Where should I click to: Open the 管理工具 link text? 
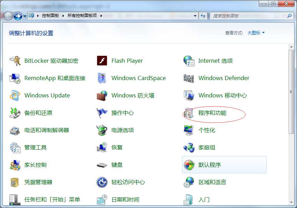(36, 147)
